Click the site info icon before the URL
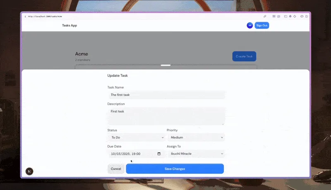331x190 pixels. 25,16
